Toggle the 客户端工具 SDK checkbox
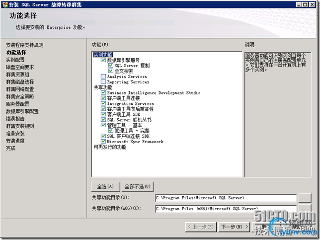This screenshot has height=240, width=320. click(x=103, y=114)
